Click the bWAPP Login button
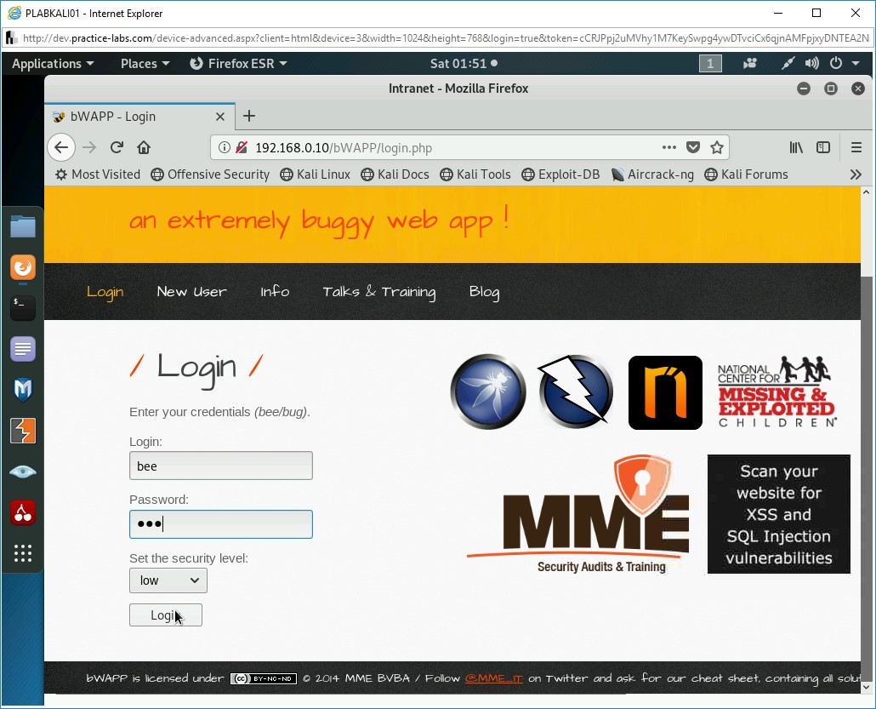The image size is (876, 709). pos(165,615)
